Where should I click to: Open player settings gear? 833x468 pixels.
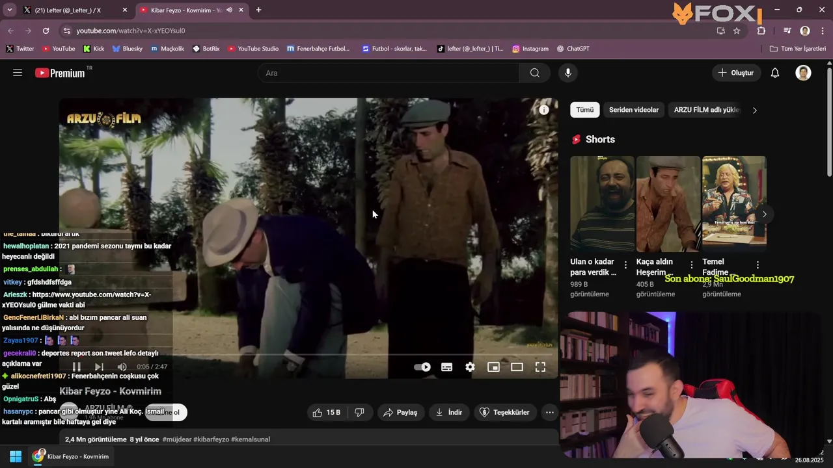(470, 367)
